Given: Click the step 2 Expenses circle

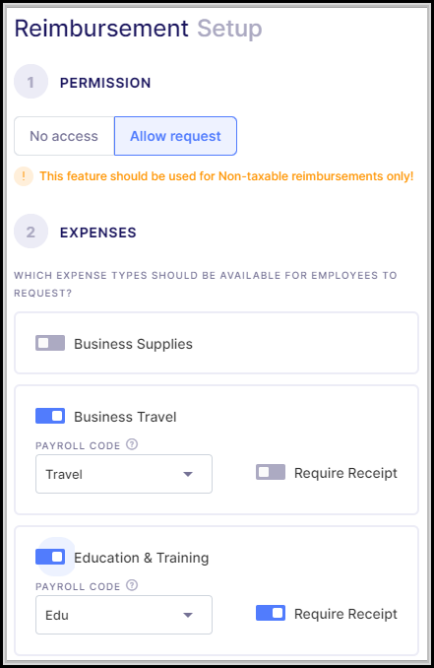Looking at the screenshot, I should pos(31,232).
